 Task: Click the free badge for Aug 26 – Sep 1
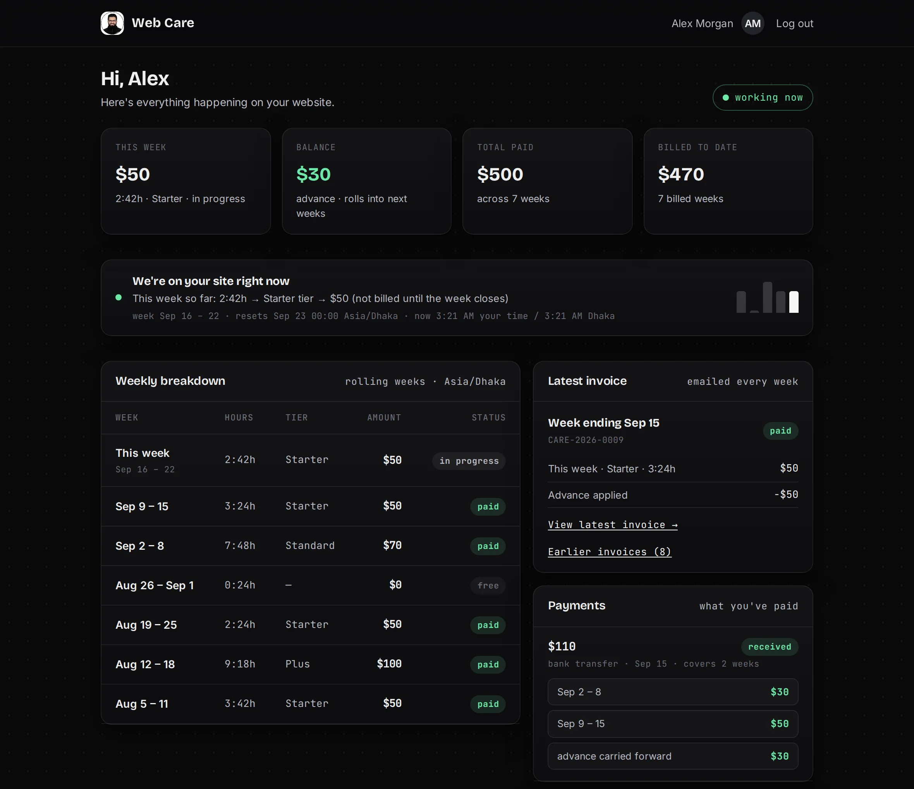point(488,586)
